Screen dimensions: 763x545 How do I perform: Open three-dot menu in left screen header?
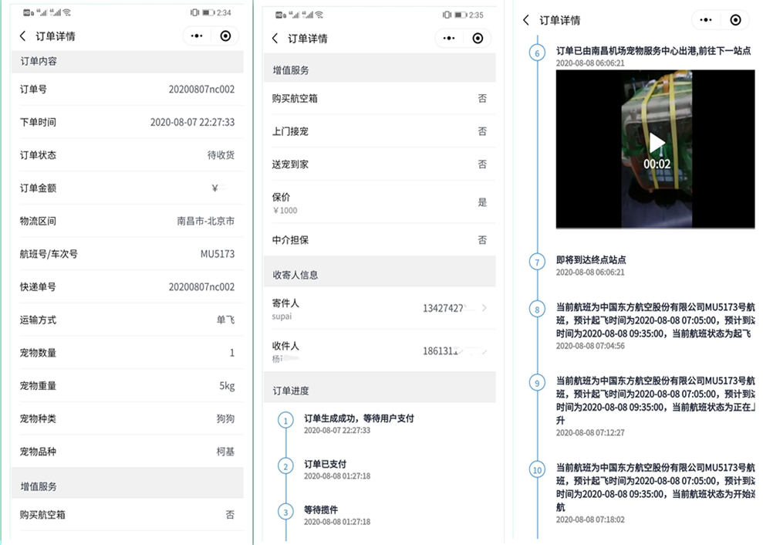pos(197,36)
